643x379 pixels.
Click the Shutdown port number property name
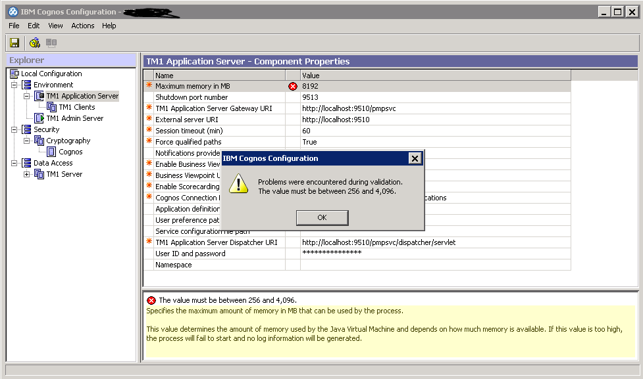pyautogui.click(x=192, y=97)
